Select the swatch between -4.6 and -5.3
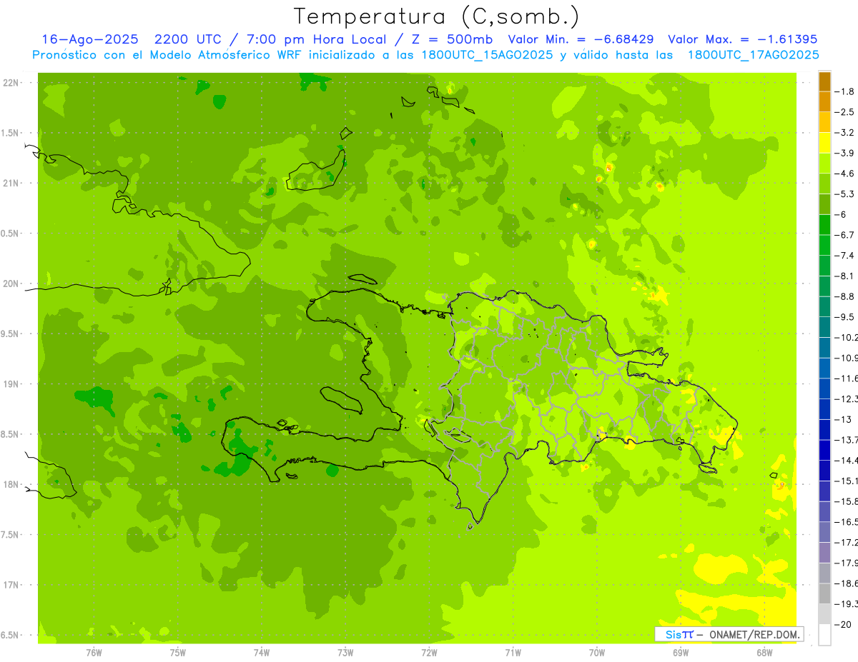The width and height of the screenshot is (858, 662). click(824, 184)
